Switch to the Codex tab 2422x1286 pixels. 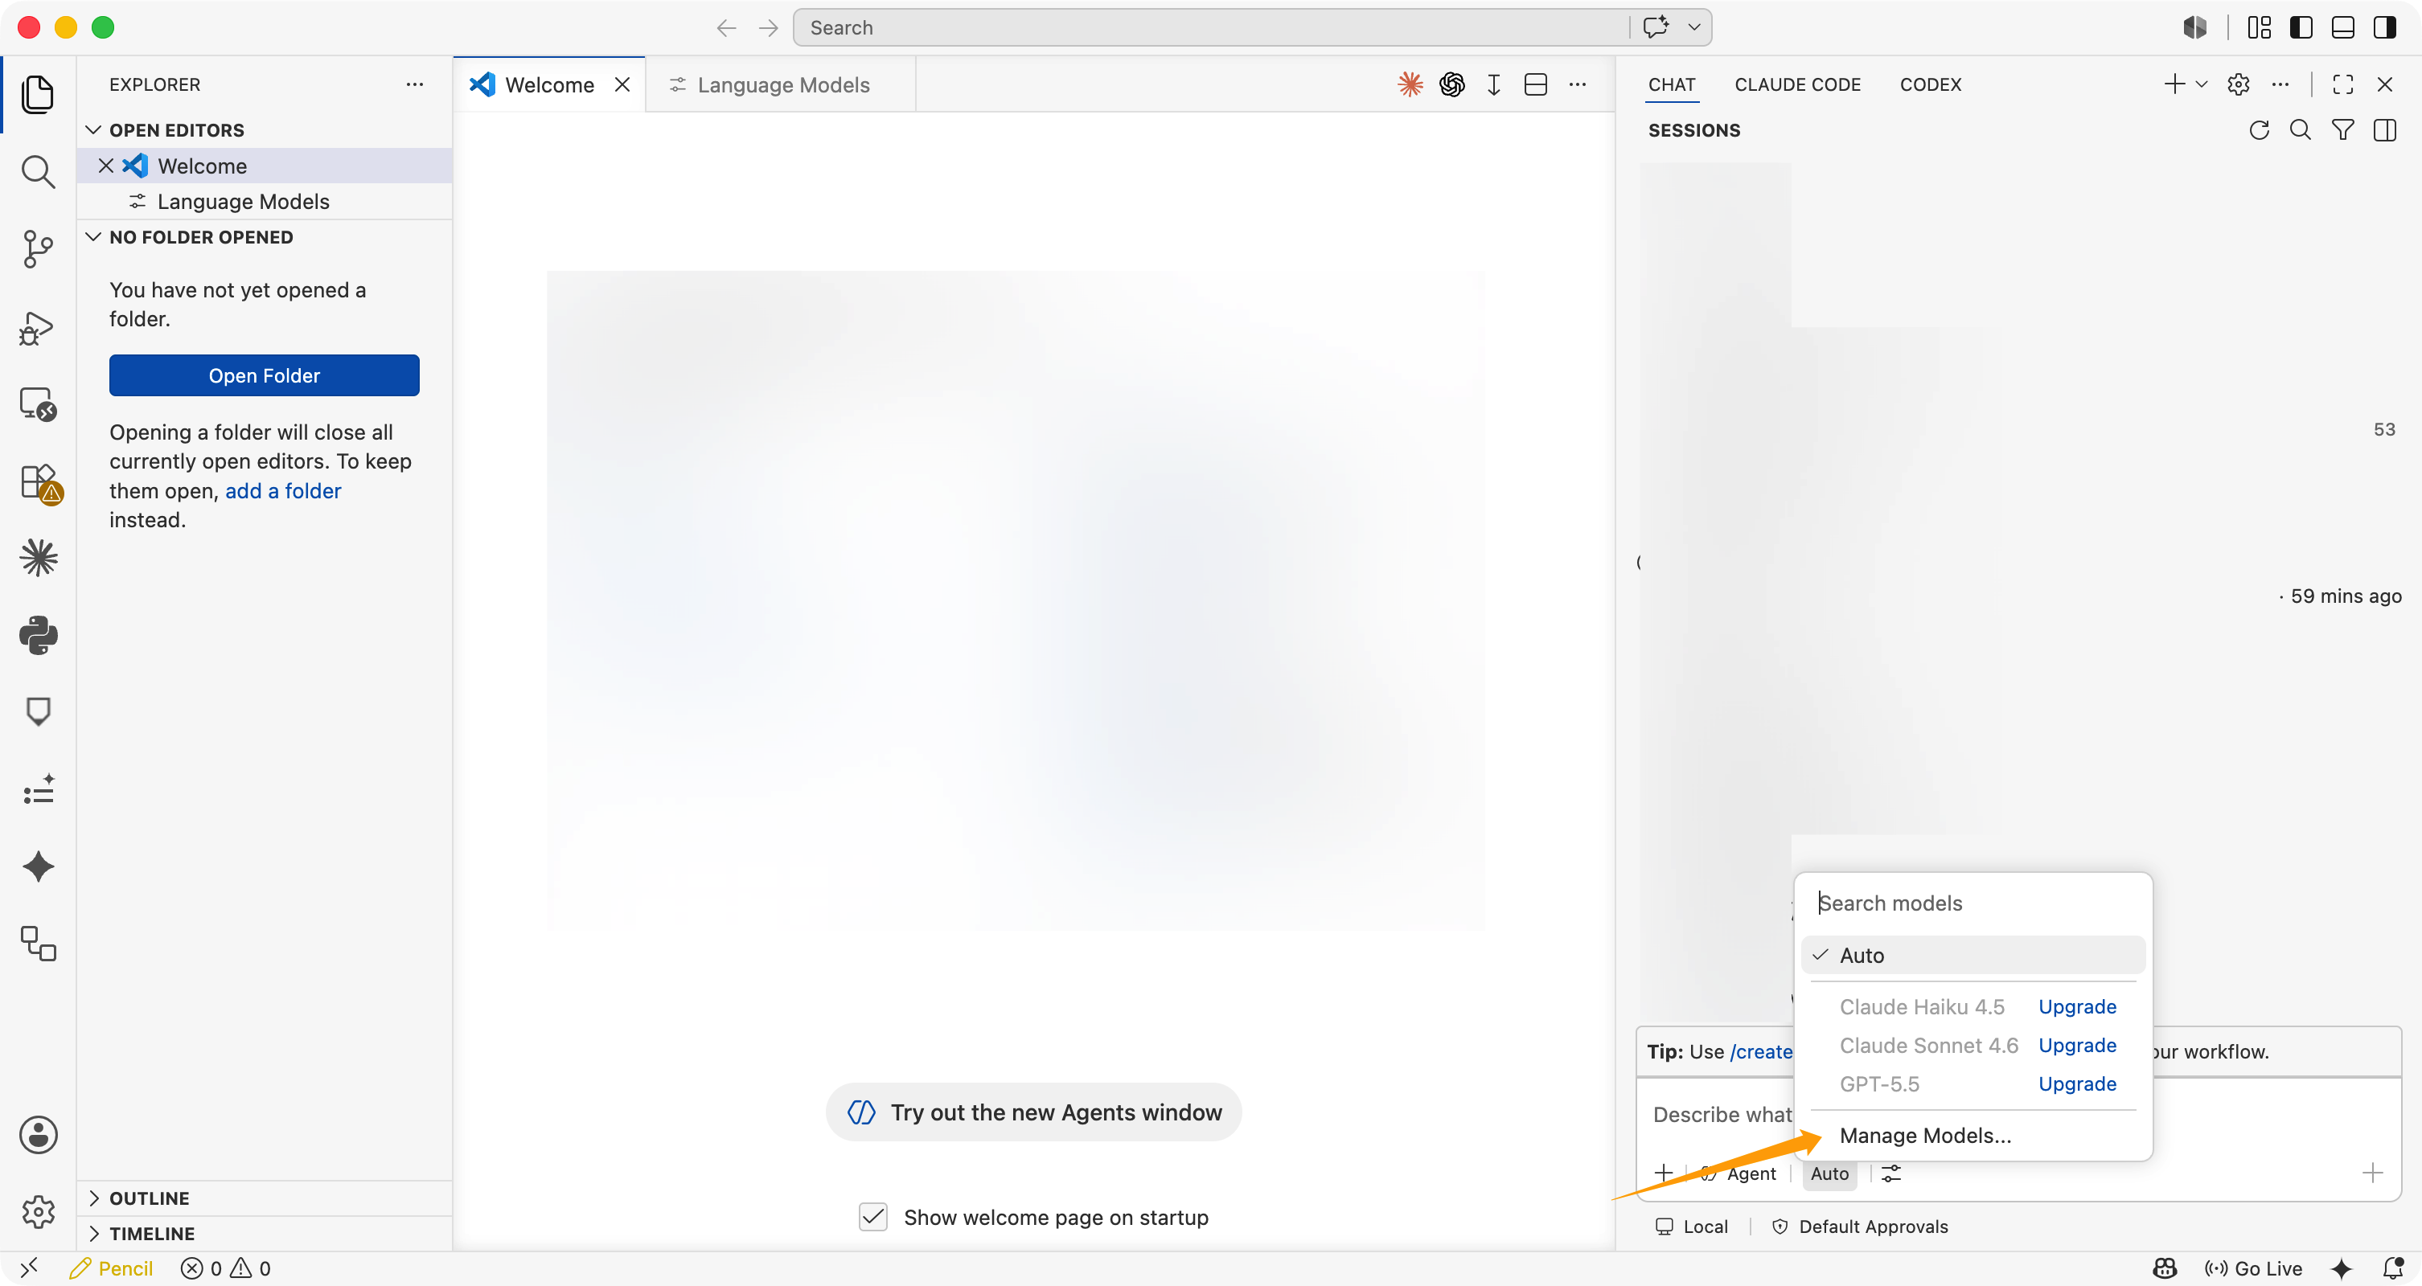[1930, 84]
